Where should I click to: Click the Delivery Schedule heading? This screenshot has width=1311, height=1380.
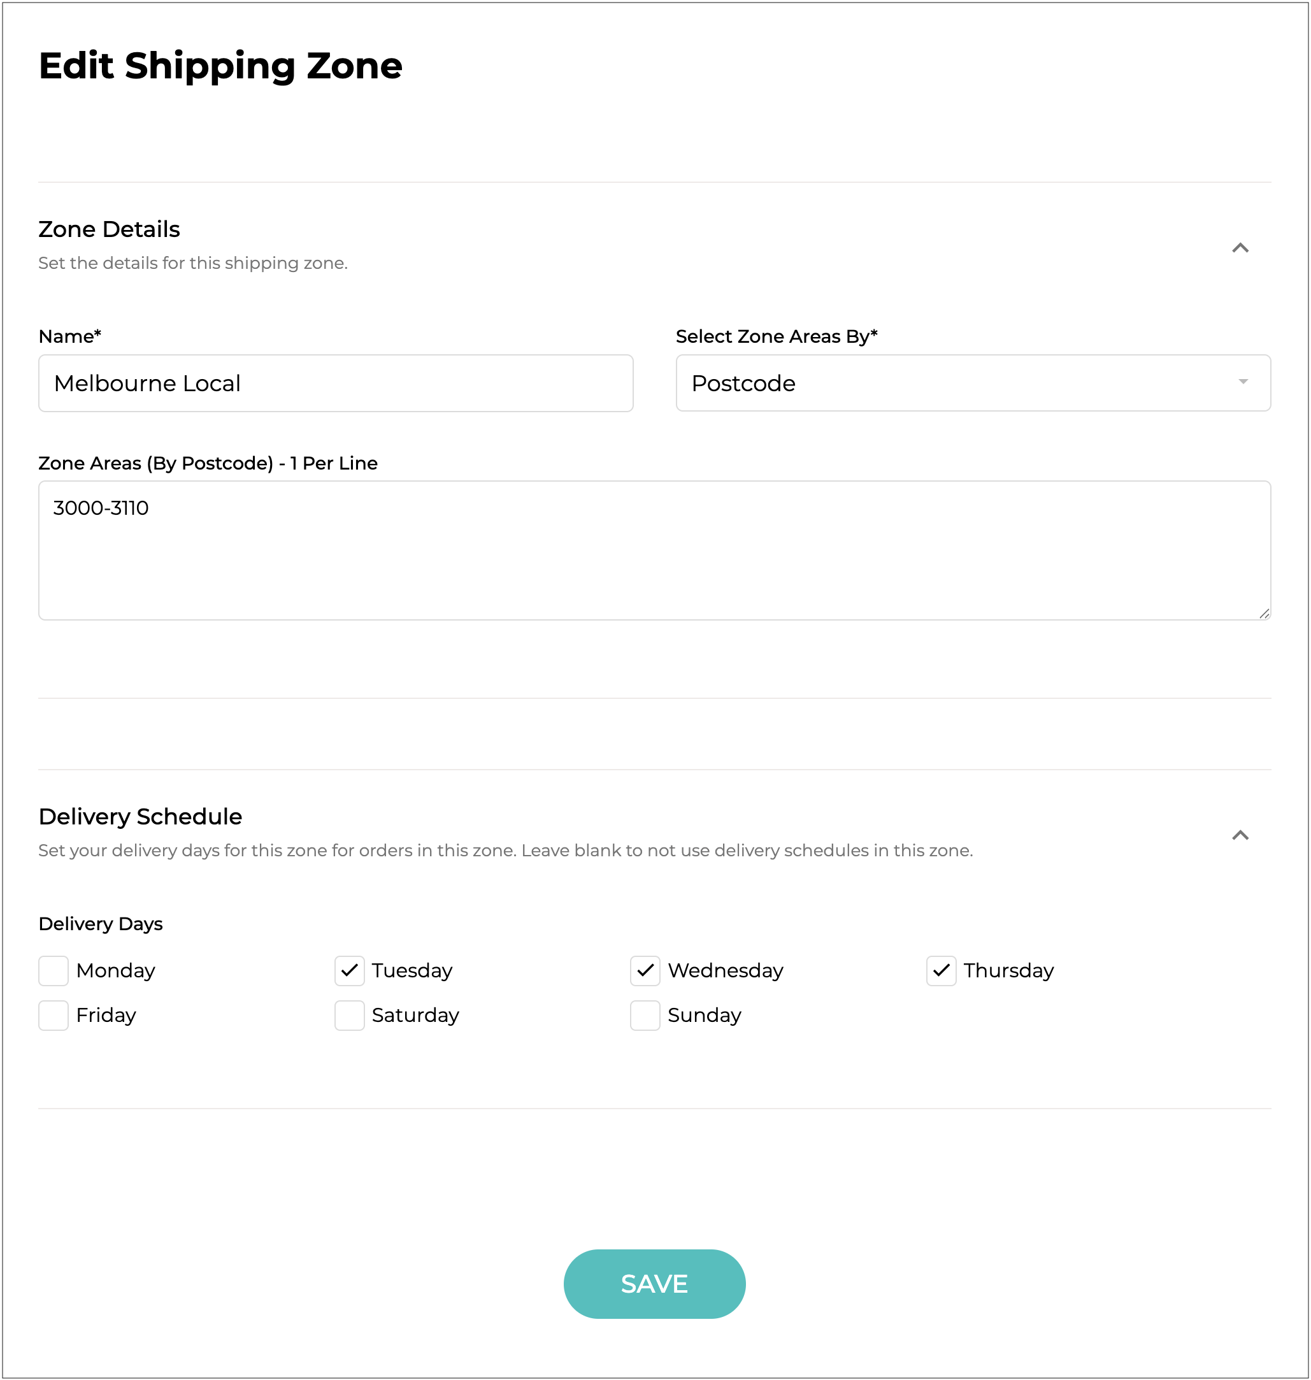pyautogui.click(x=140, y=817)
